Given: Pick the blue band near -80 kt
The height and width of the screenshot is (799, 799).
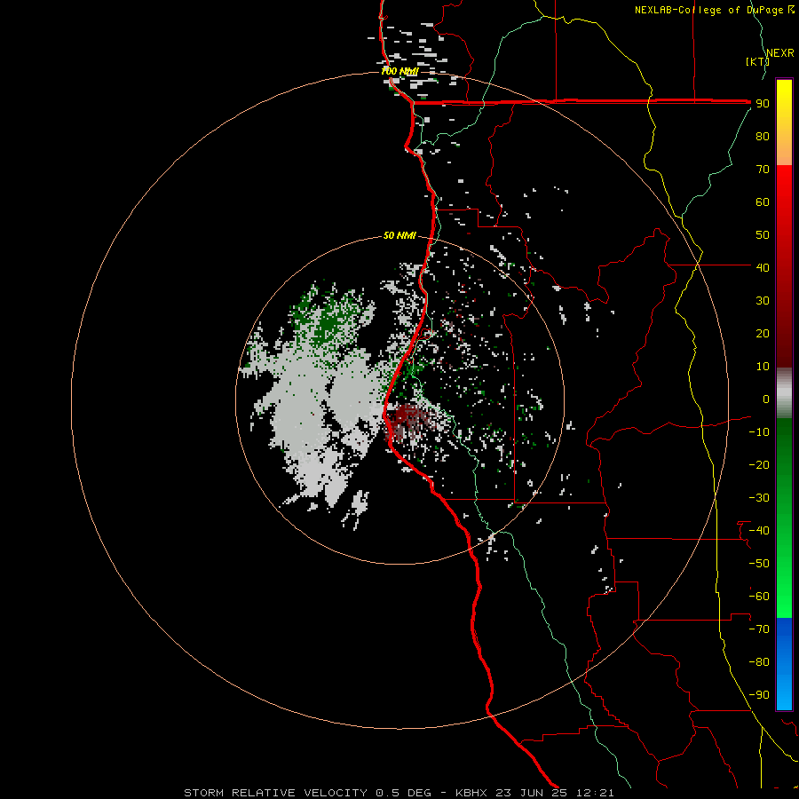Looking at the screenshot, I should (784, 662).
